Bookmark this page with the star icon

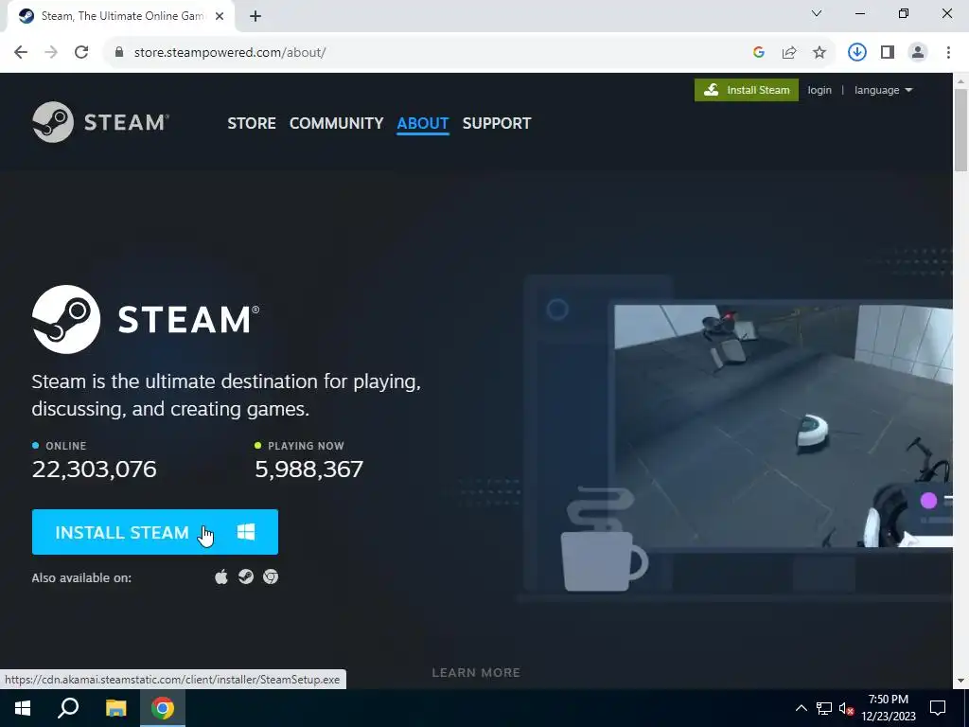[819, 53]
